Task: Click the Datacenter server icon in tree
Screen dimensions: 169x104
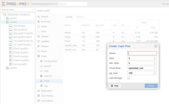Action: [x=5, y=14]
